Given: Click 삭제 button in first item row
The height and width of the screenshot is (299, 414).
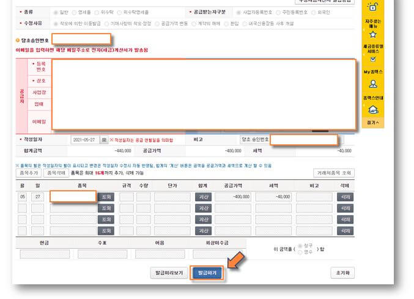Looking at the screenshot, I should [x=345, y=197].
